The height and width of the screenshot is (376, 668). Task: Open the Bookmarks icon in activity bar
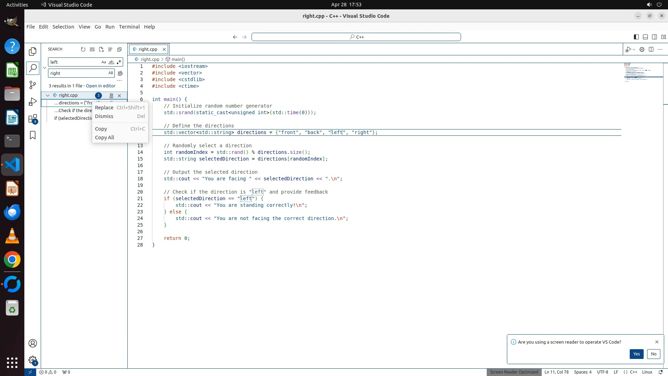(x=33, y=135)
